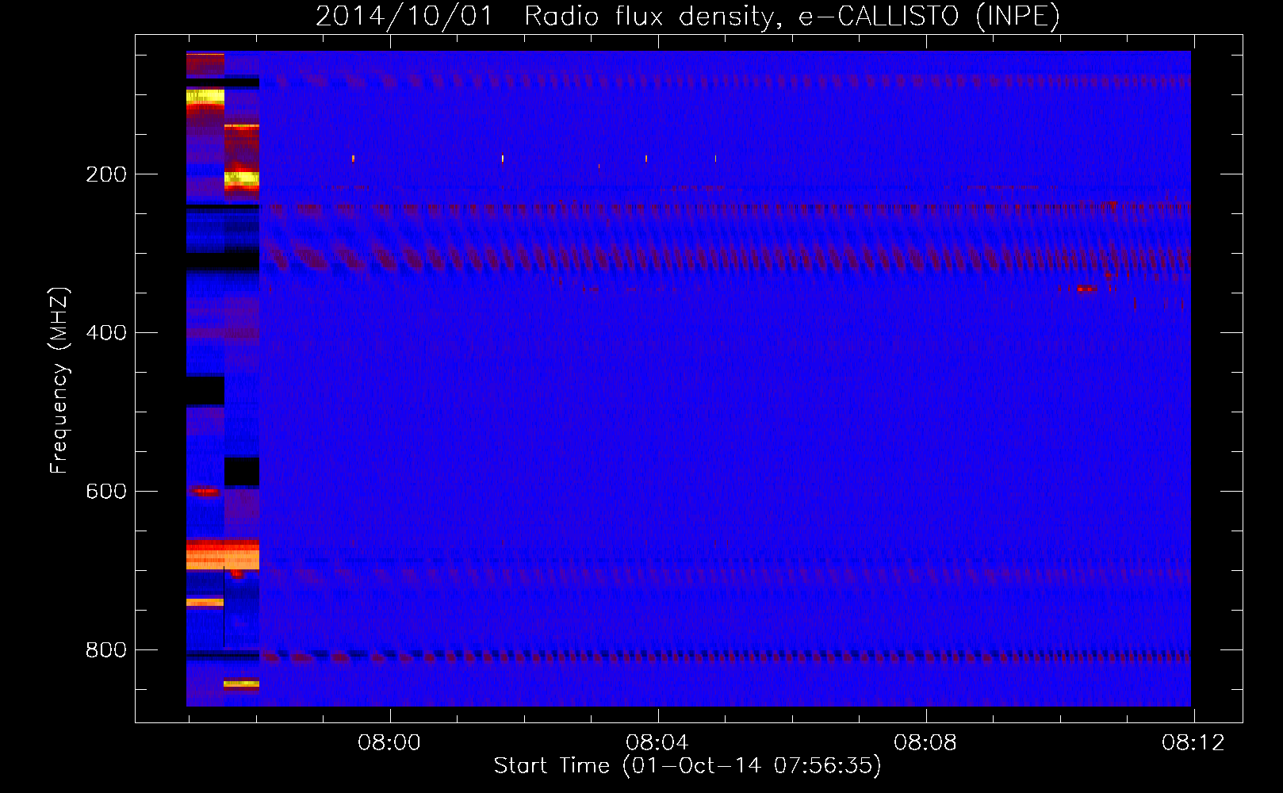Viewport: 1283px width, 793px height.
Task: Click the 200 frequency tick label
Action: (x=106, y=174)
